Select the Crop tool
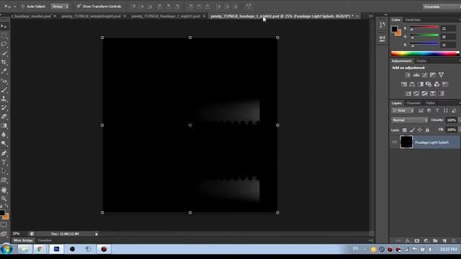 tap(4, 63)
